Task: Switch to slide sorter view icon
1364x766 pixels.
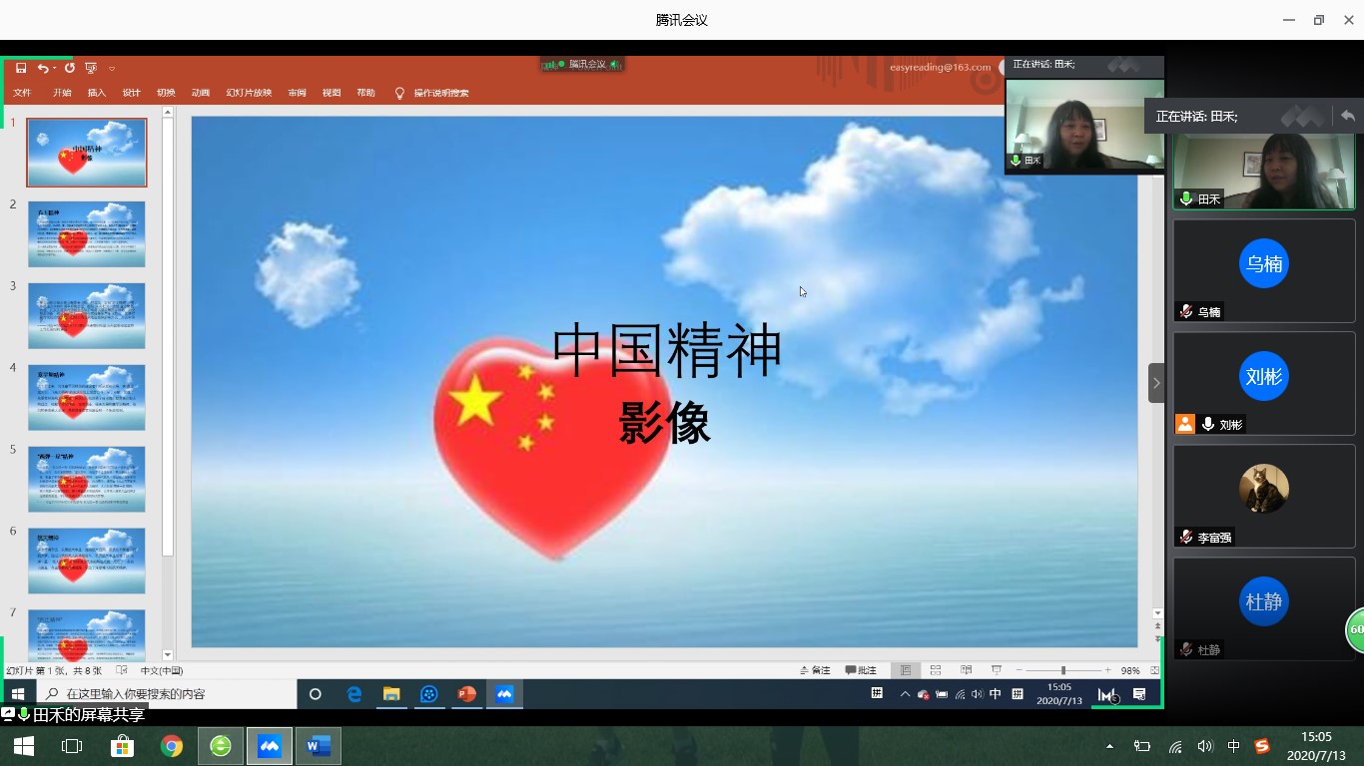Action: (936, 670)
